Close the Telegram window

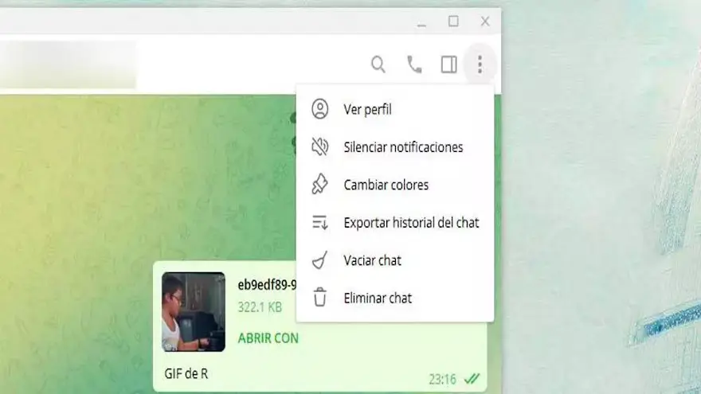(485, 21)
